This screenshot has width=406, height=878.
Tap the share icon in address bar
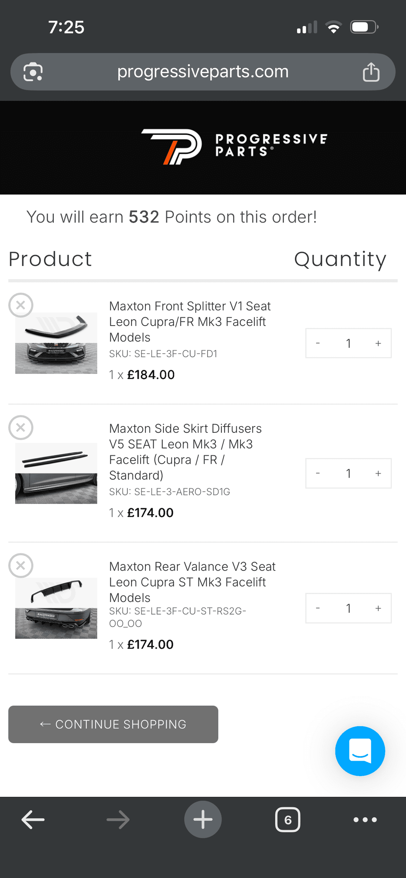tap(371, 72)
